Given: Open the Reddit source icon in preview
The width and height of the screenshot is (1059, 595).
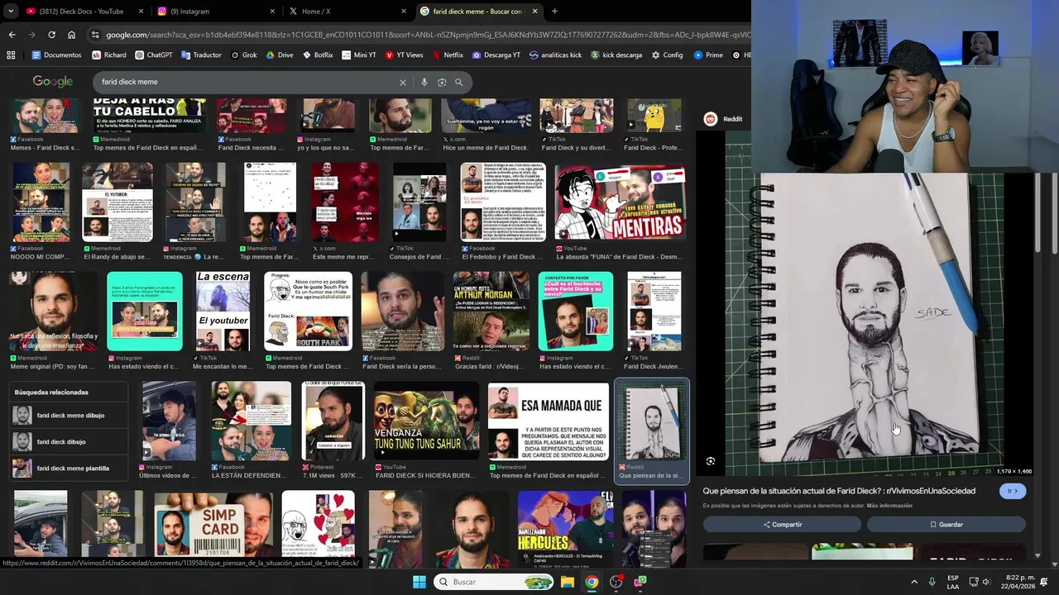Looking at the screenshot, I should point(710,119).
